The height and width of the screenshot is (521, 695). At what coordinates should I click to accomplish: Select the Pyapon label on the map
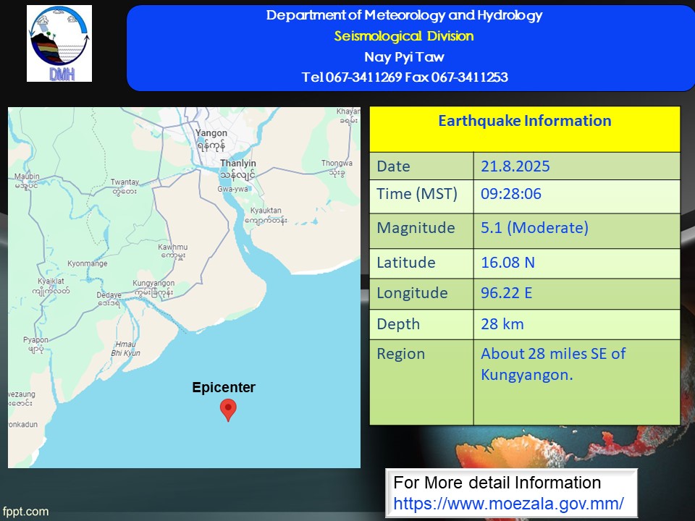click(x=35, y=340)
